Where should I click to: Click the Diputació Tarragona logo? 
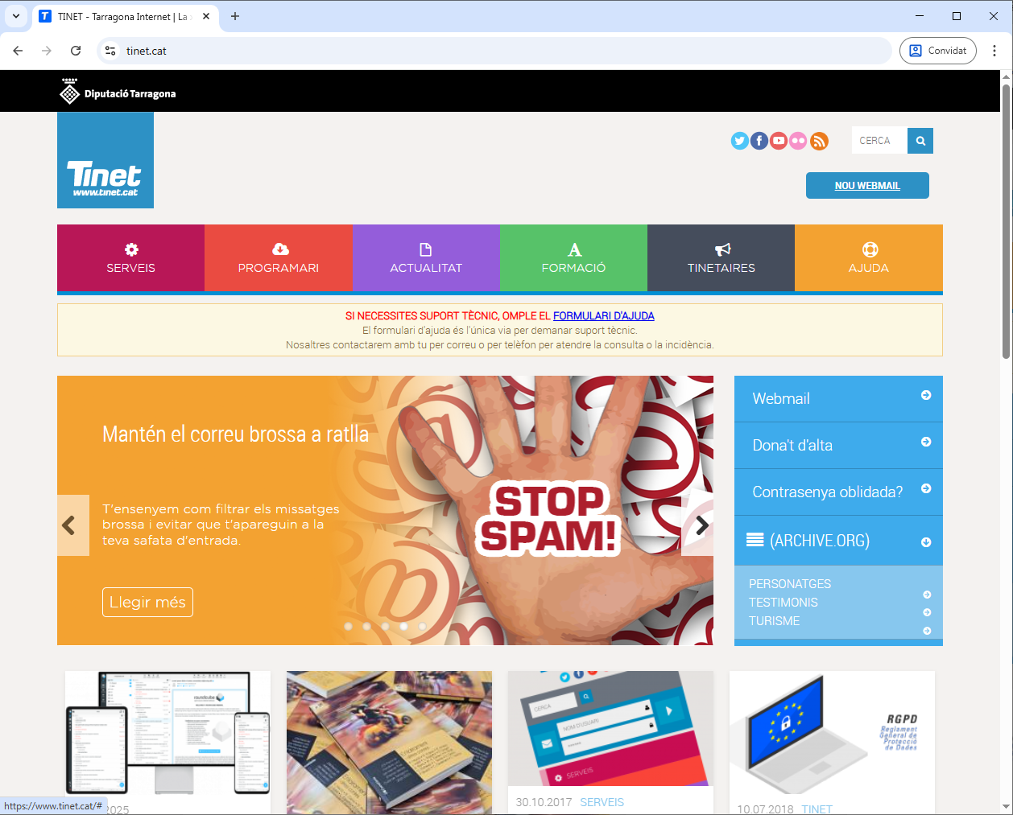[118, 92]
